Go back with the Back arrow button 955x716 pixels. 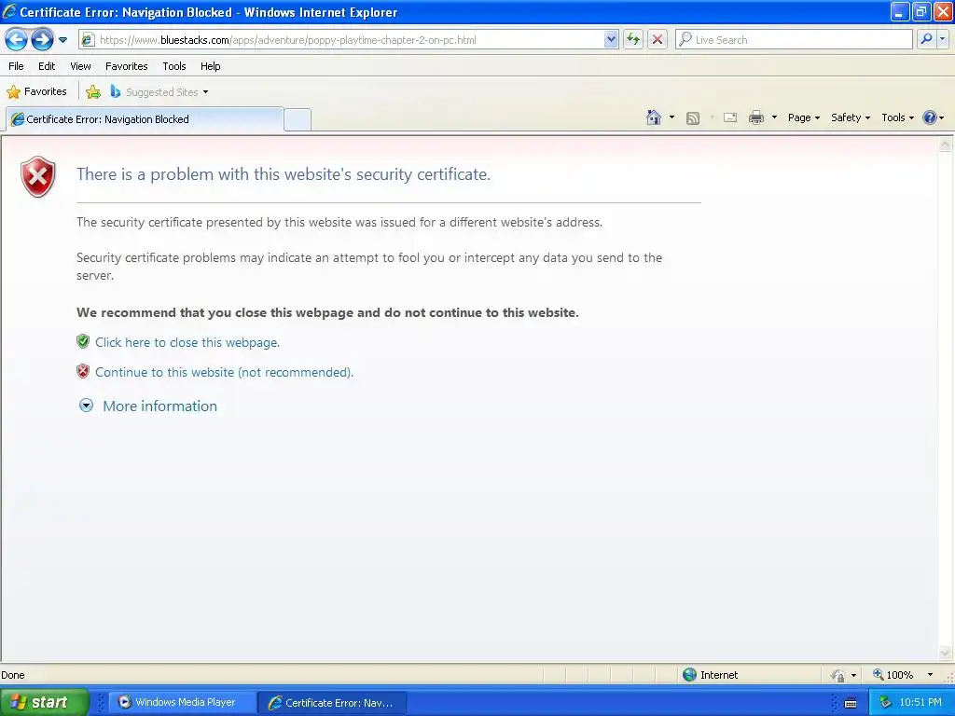[x=17, y=40]
